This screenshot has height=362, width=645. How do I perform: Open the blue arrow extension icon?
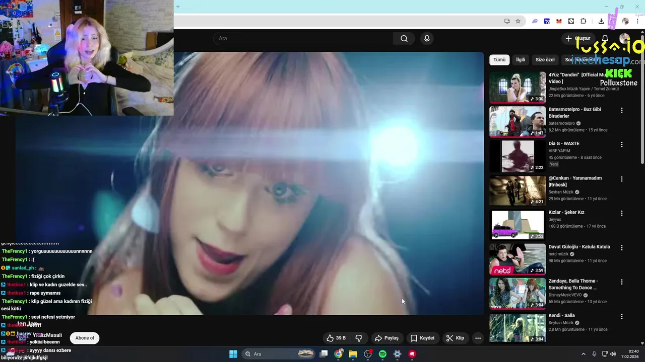point(547,21)
